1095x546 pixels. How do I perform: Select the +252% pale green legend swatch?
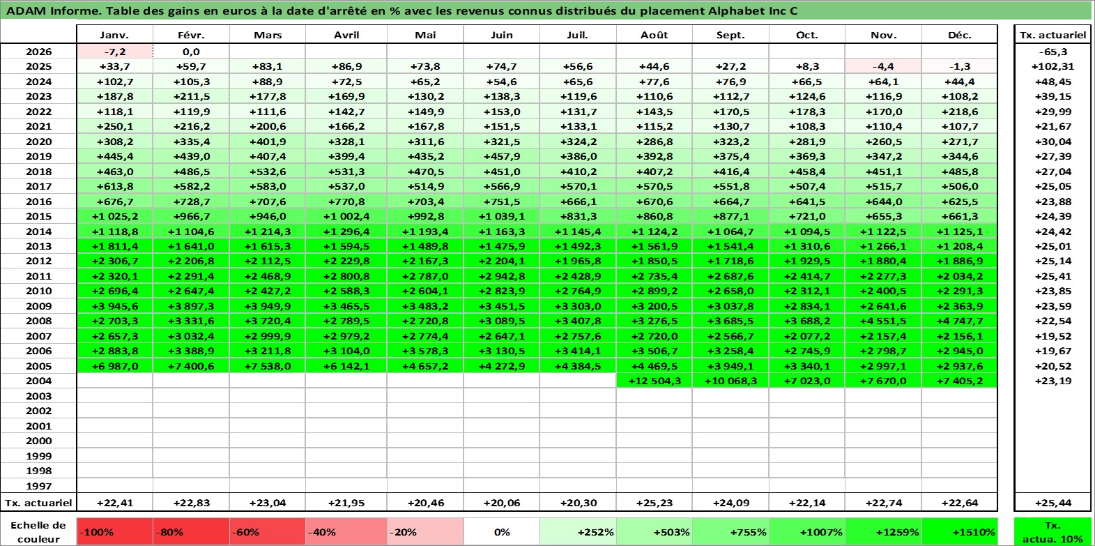(x=578, y=531)
